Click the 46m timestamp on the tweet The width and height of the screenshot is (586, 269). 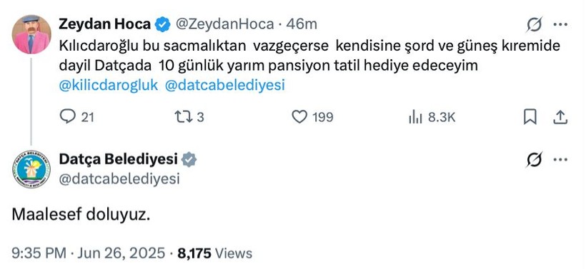(x=302, y=24)
